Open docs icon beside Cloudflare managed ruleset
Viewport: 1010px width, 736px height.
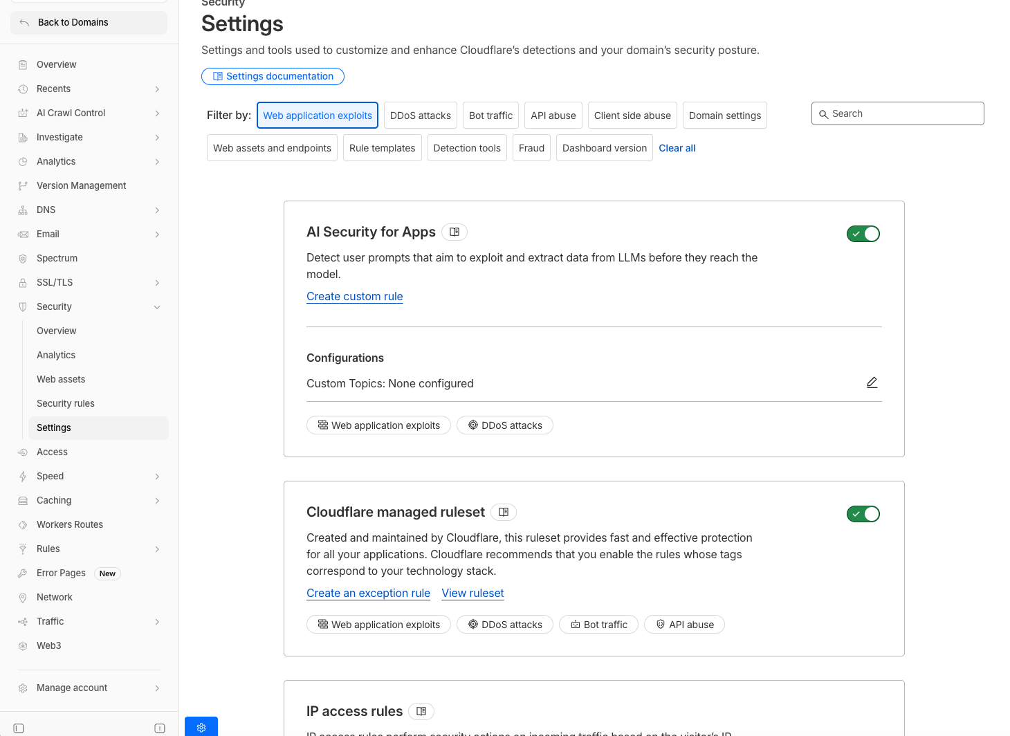point(504,512)
